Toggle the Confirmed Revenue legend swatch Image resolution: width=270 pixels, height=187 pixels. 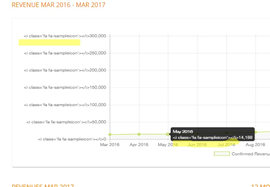(222, 153)
